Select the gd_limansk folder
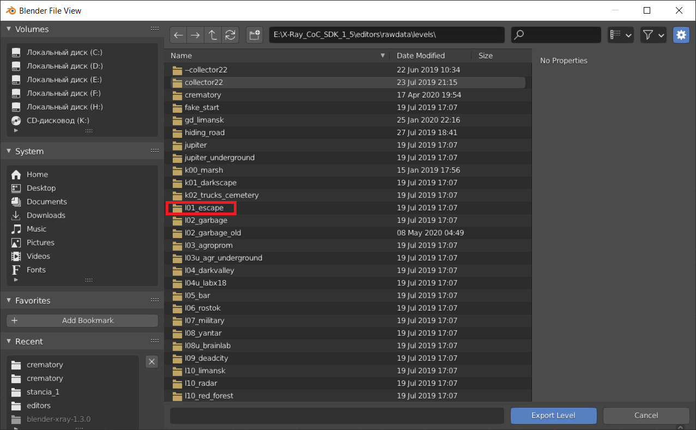696x430 pixels. coord(348,120)
